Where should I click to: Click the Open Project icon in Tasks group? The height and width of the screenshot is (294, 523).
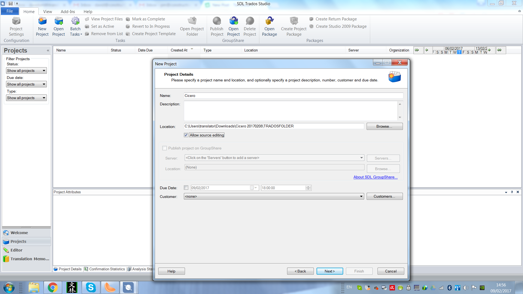coord(59,26)
